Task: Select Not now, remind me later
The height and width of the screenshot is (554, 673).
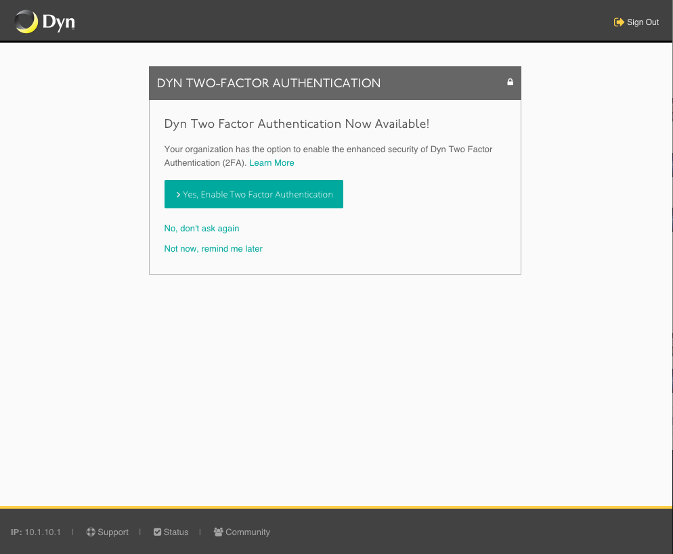Action: coord(213,249)
